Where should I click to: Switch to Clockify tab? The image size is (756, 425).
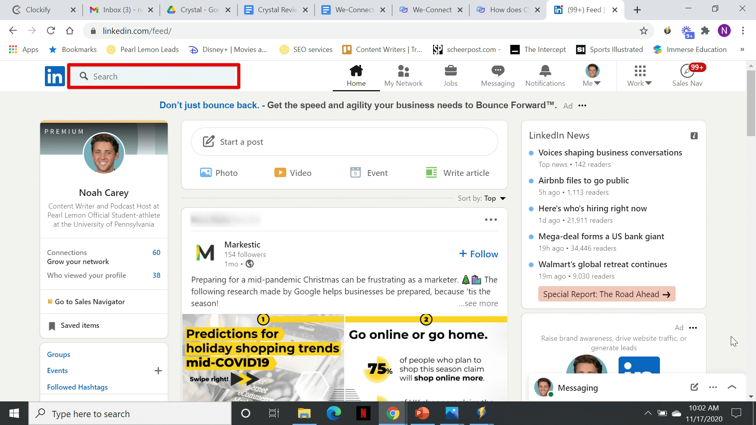38,10
